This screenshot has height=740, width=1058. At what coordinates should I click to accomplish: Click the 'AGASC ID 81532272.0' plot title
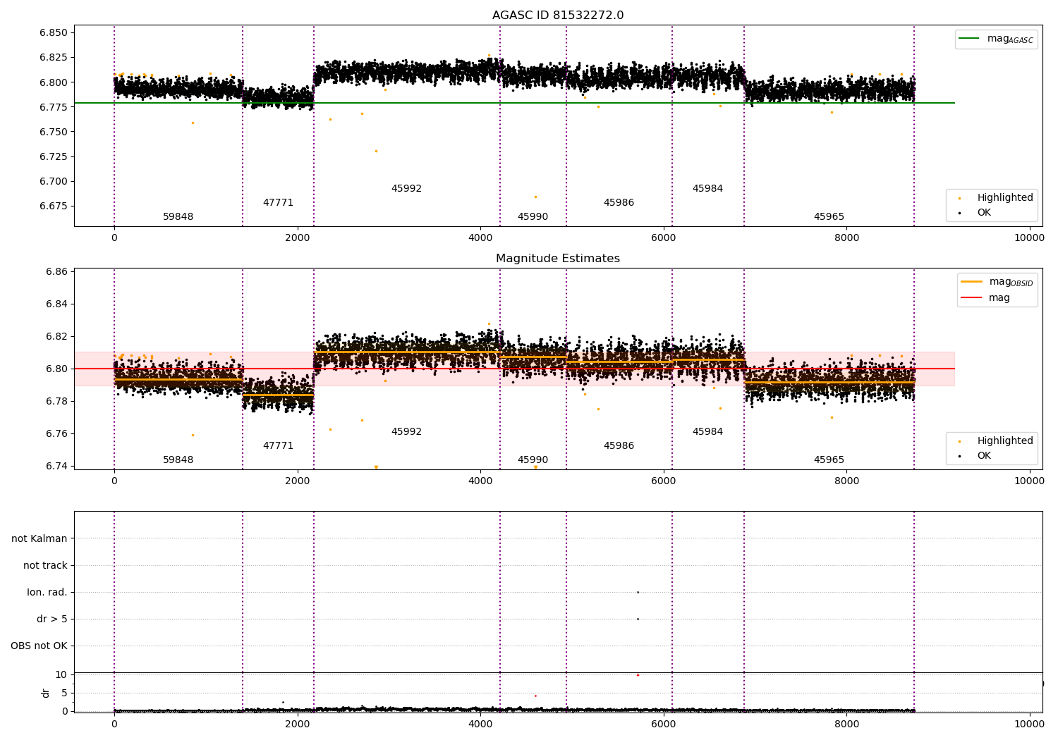pyautogui.click(x=558, y=16)
